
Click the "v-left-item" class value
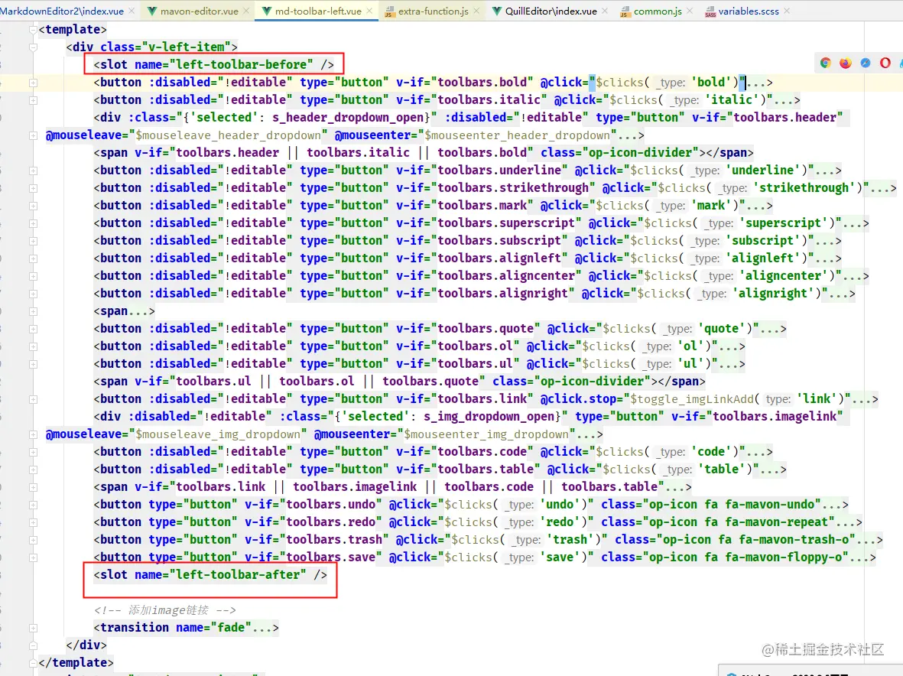tap(186, 47)
